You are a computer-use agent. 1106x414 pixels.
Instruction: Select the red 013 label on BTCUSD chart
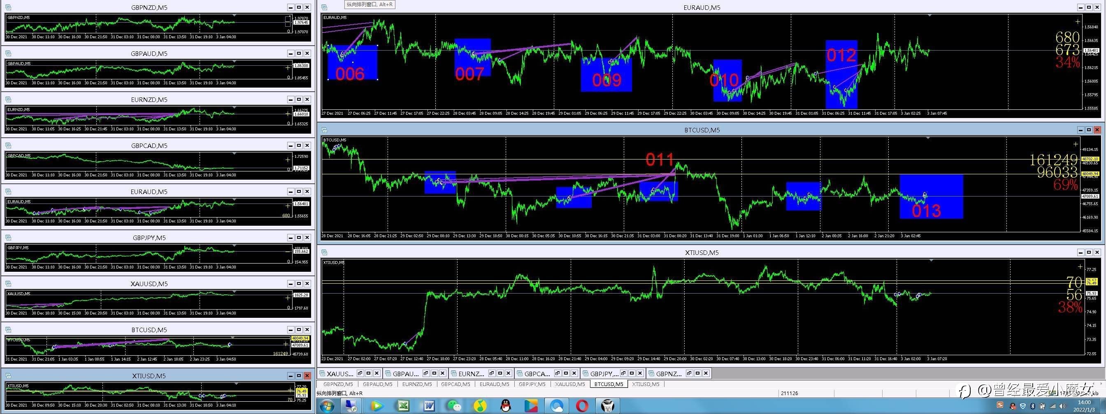coord(926,210)
